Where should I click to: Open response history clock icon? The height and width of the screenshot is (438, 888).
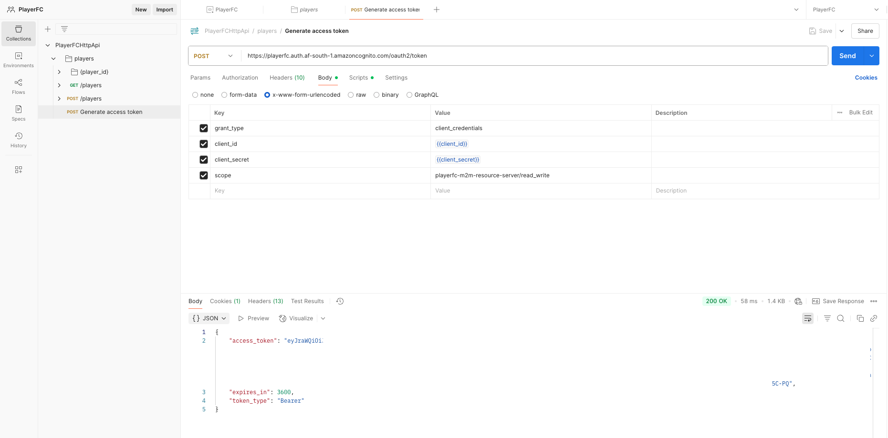(340, 301)
